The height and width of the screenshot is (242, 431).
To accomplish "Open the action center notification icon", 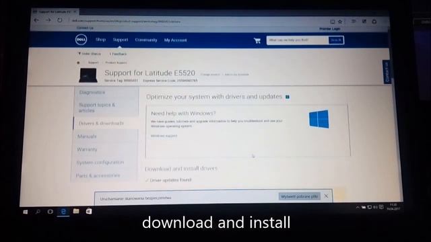I will 381,207.
